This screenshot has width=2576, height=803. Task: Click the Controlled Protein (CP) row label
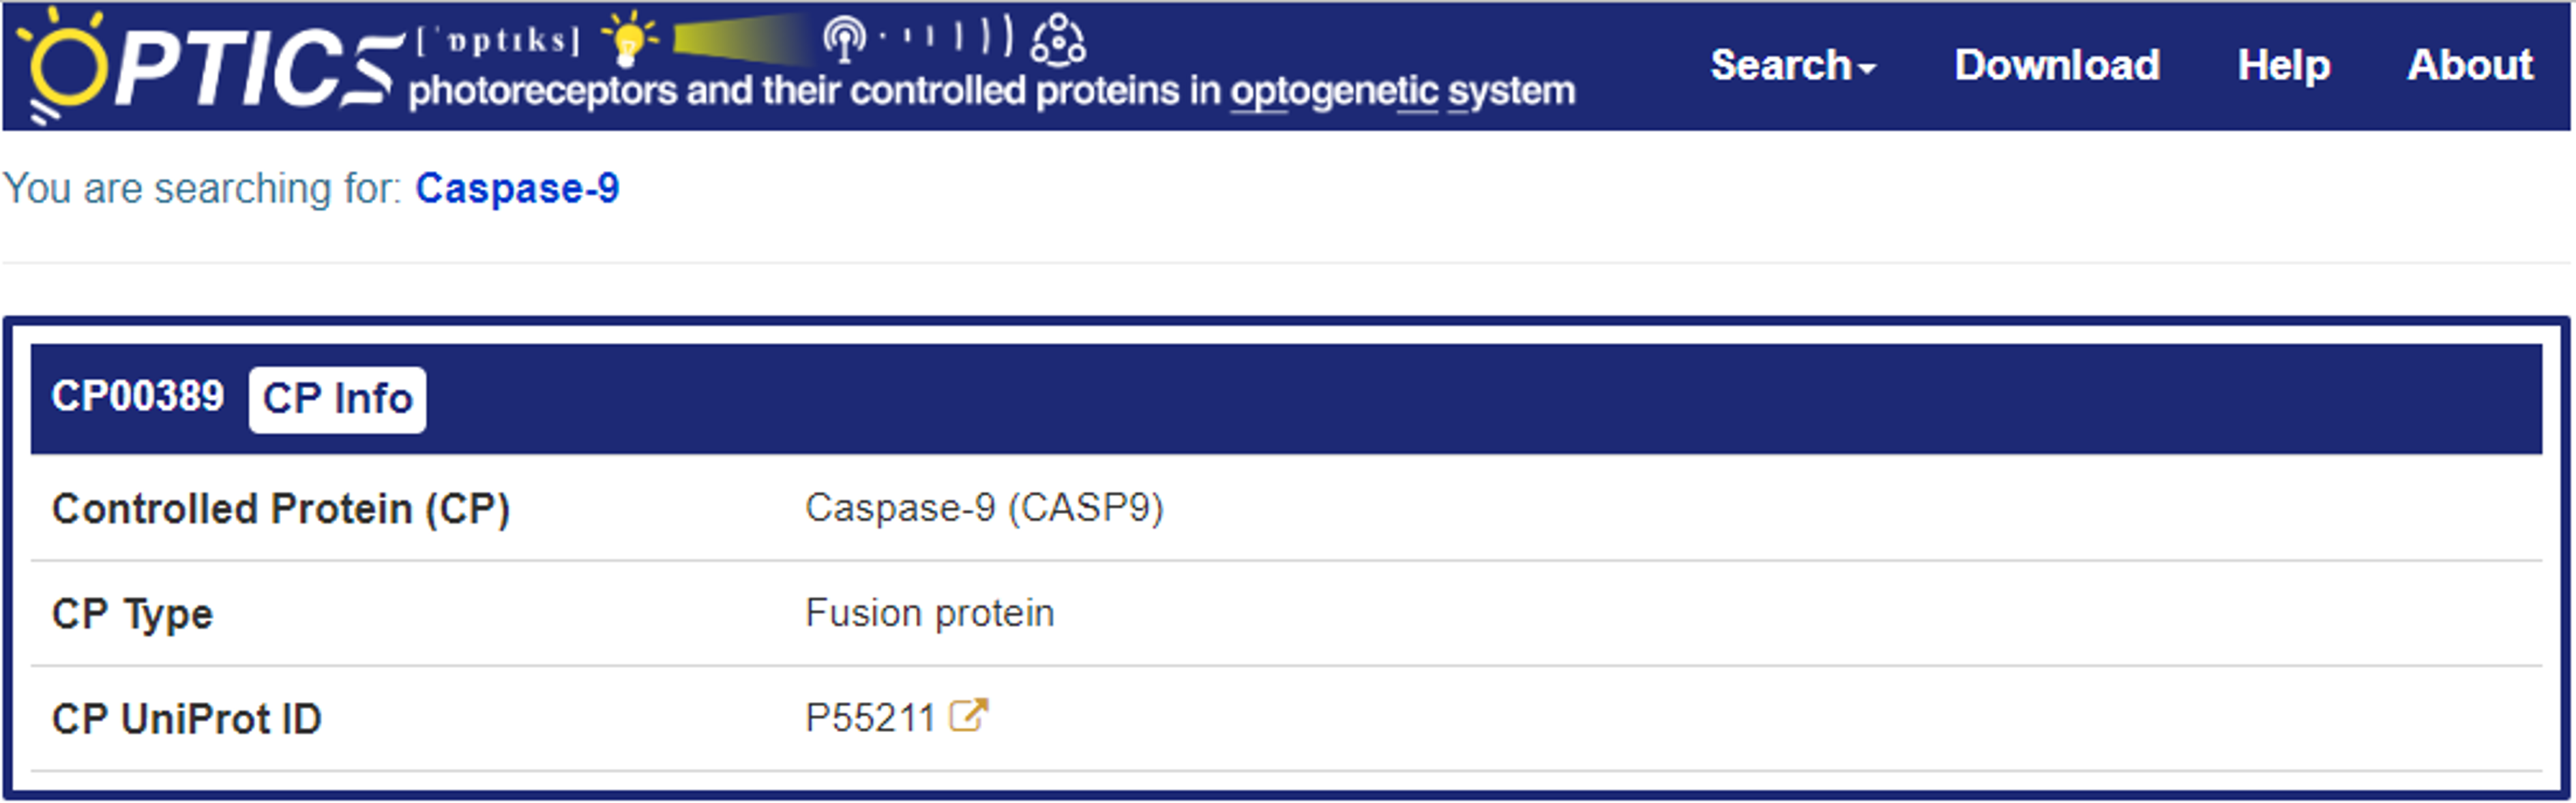click(x=281, y=509)
